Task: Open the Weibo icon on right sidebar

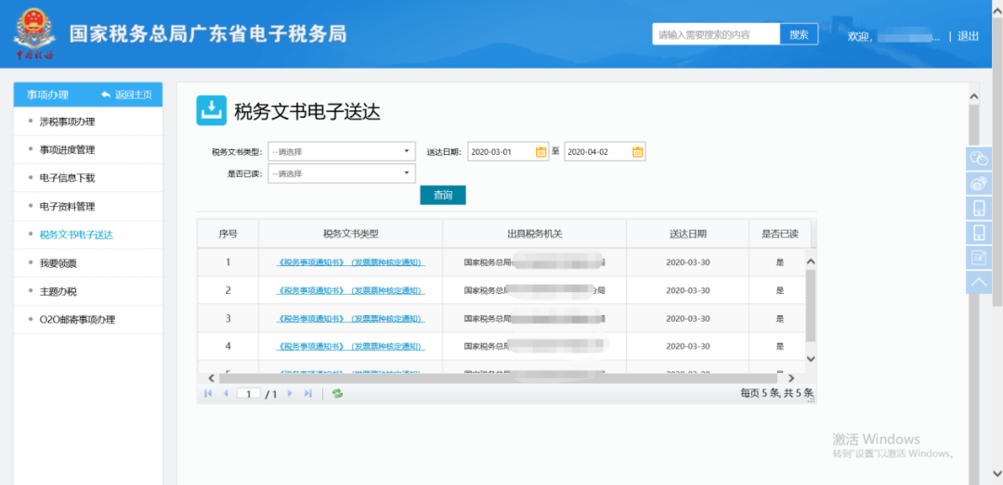Action: [979, 184]
